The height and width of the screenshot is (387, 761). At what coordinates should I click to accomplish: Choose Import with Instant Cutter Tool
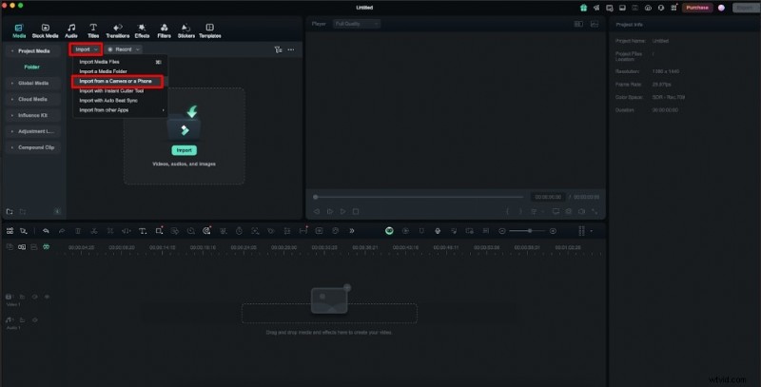[x=120, y=90]
